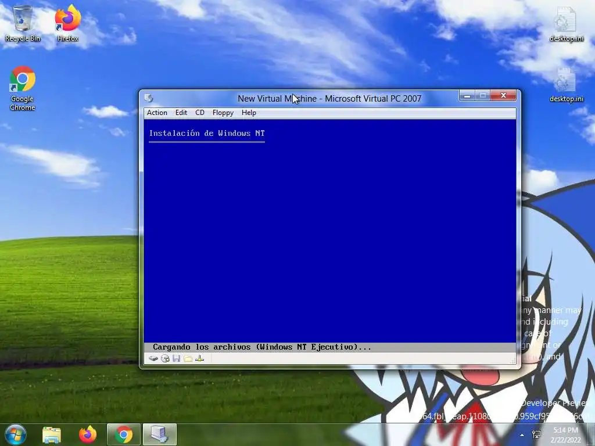Select the Recycle Bin desktop icon
The image size is (595, 446).
[23, 24]
